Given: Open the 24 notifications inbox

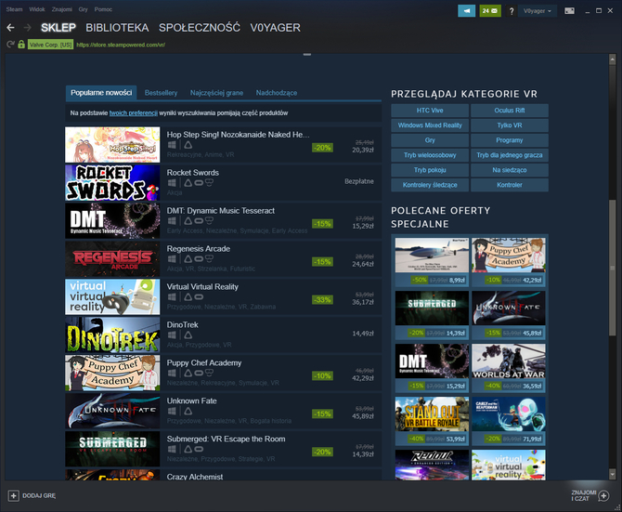Looking at the screenshot, I should pyautogui.click(x=490, y=11).
